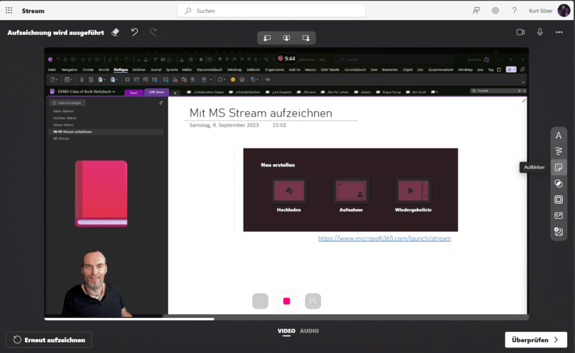The height and width of the screenshot is (353, 575).
Task: Choose the middle camera-centered layout option
Action: 286,38
